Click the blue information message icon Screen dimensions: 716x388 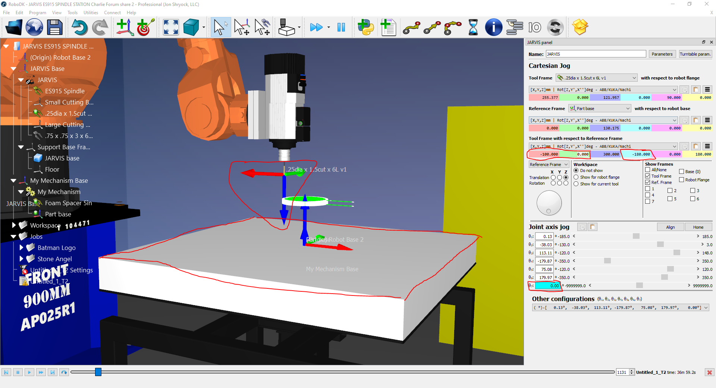point(493,27)
